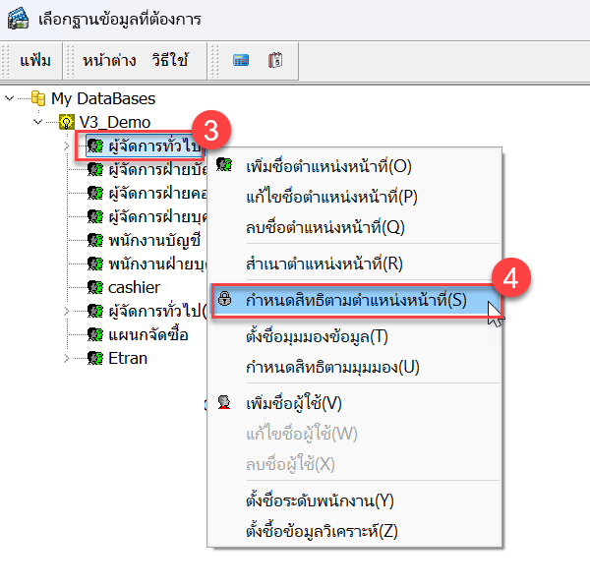Select the ผู้จัดการฝ่ายบั role
The height and width of the screenshot is (588, 590).
[x=157, y=169]
